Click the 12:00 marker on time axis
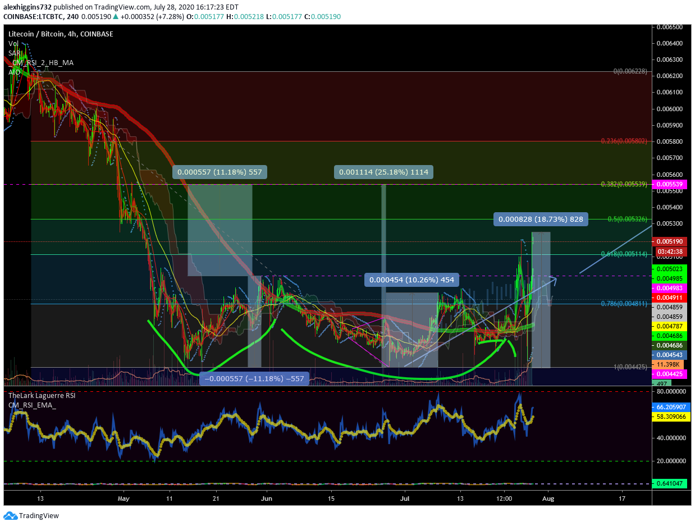 coord(505,498)
